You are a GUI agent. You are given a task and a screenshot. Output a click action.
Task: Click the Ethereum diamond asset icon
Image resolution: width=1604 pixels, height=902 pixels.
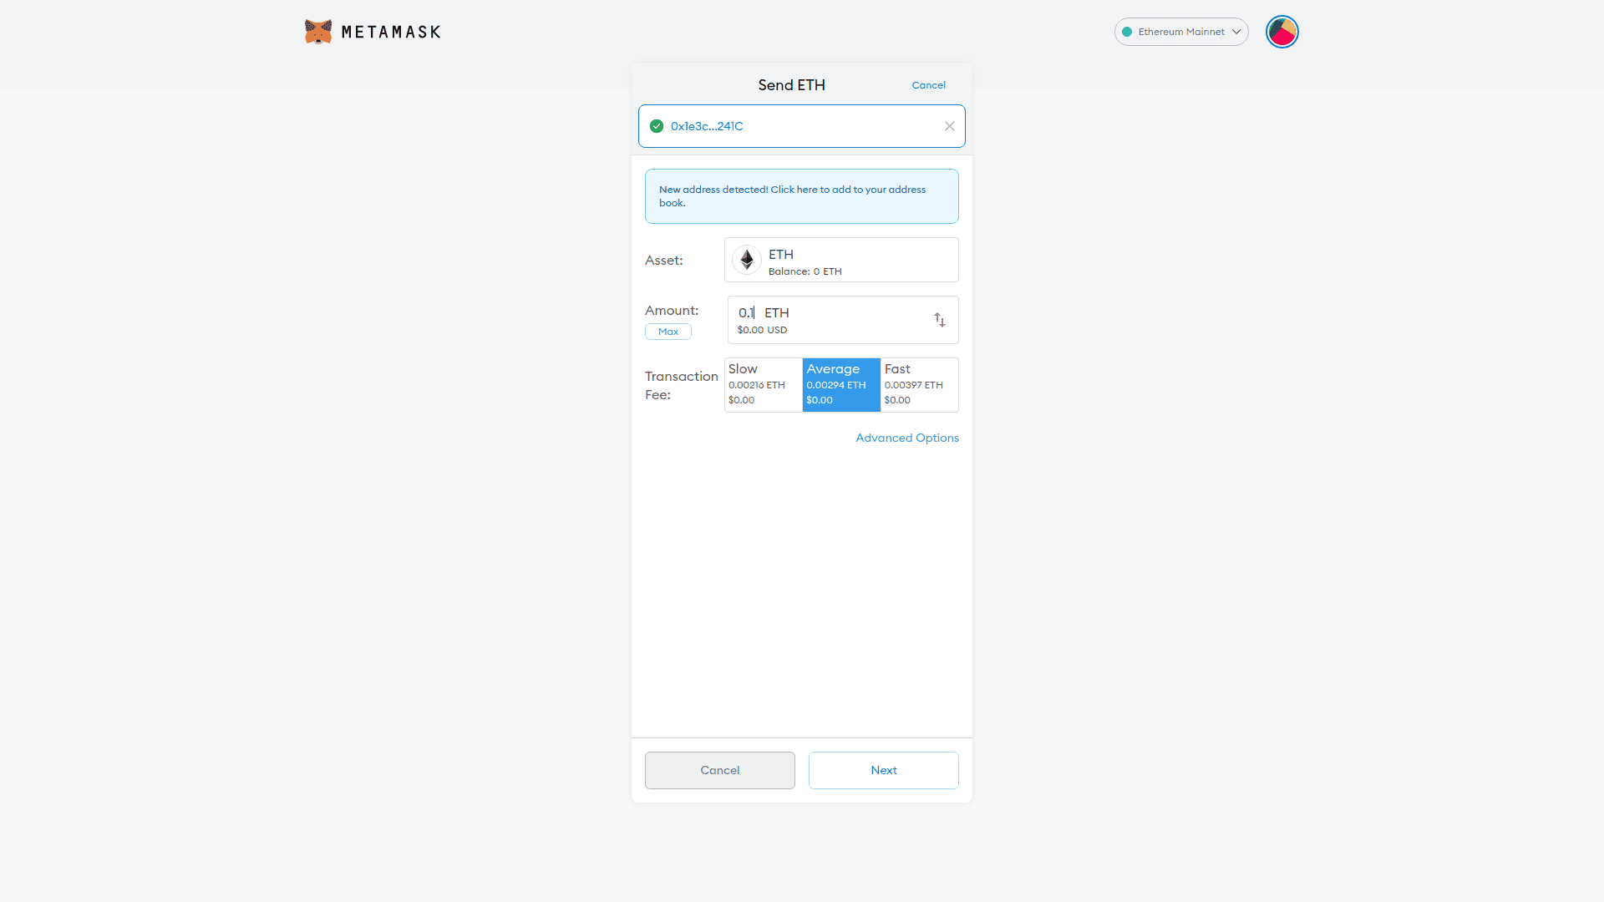click(x=747, y=260)
